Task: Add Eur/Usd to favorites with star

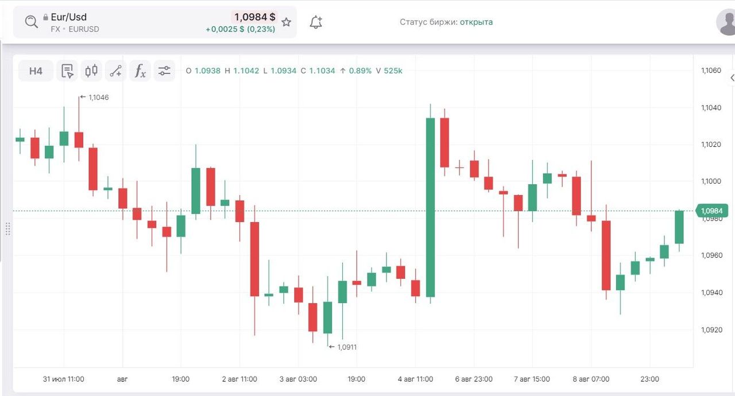Action: click(286, 22)
